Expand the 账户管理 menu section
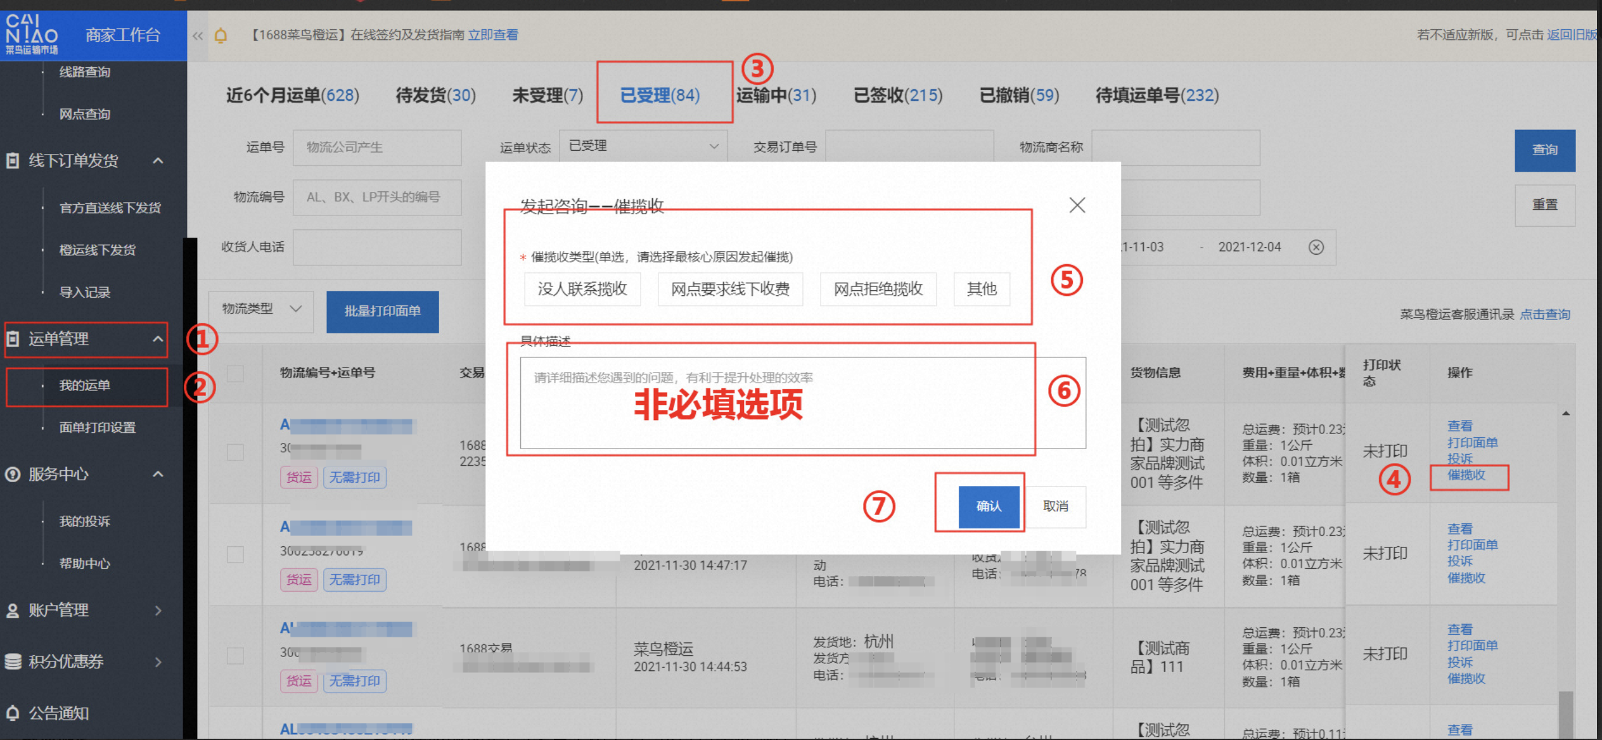This screenshot has width=1602, height=740. click(x=158, y=610)
